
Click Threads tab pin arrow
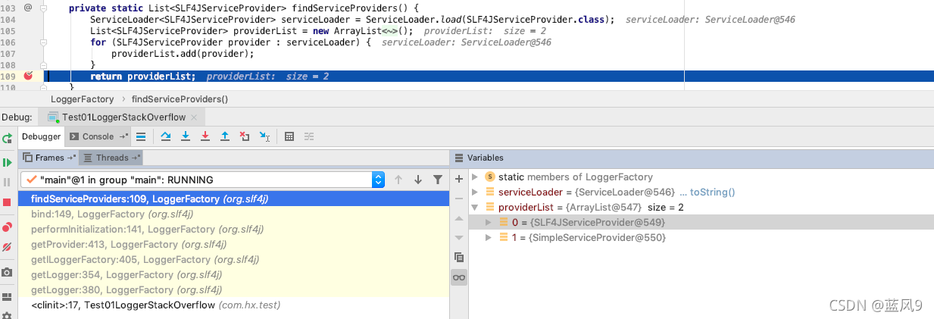coord(136,158)
